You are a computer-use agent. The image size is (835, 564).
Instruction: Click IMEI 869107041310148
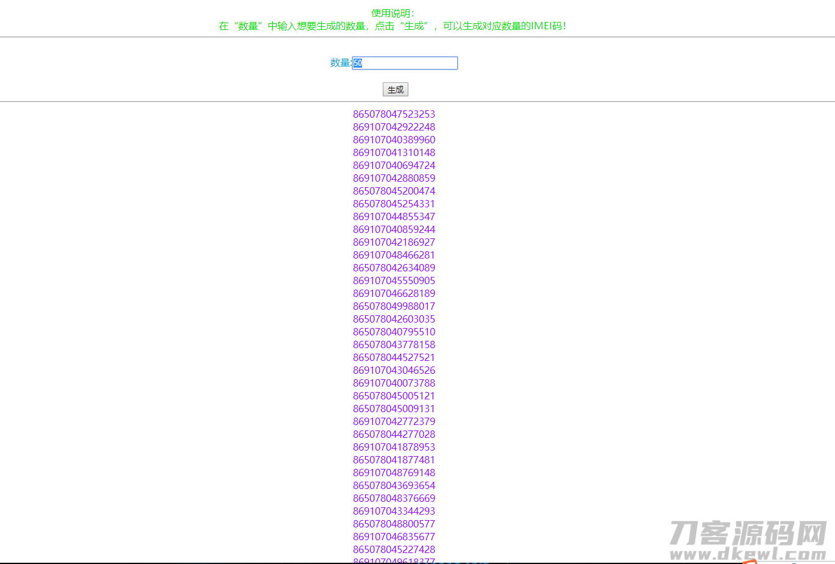[x=394, y=152]
